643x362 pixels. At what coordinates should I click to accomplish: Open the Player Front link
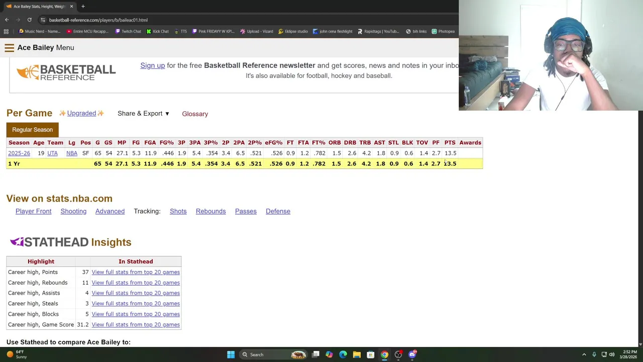(x=33, y=211)
